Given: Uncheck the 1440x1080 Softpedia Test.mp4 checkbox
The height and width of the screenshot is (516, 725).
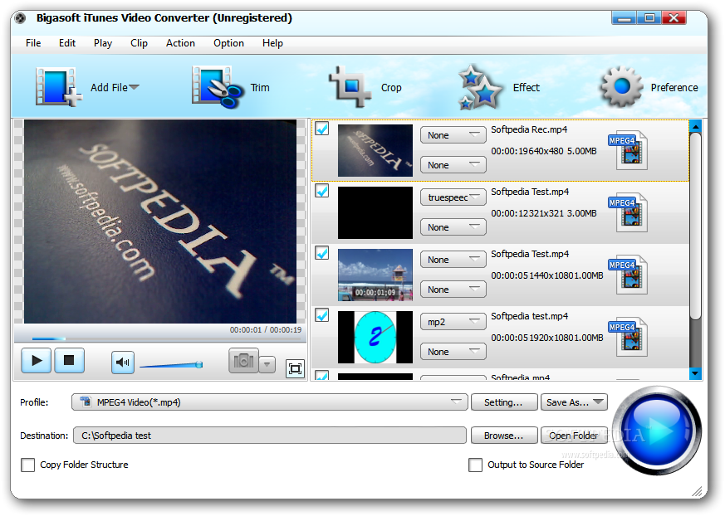Looking at the screenshot, I should 322,253.
